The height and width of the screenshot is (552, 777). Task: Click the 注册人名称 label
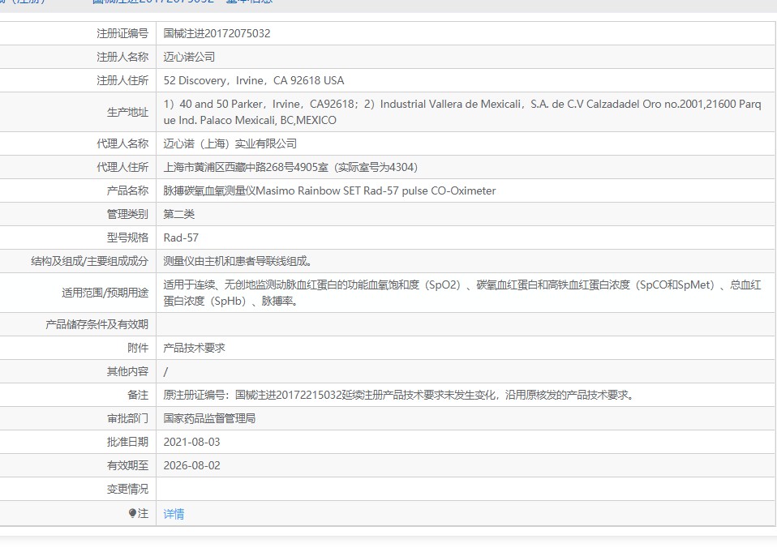122,57
